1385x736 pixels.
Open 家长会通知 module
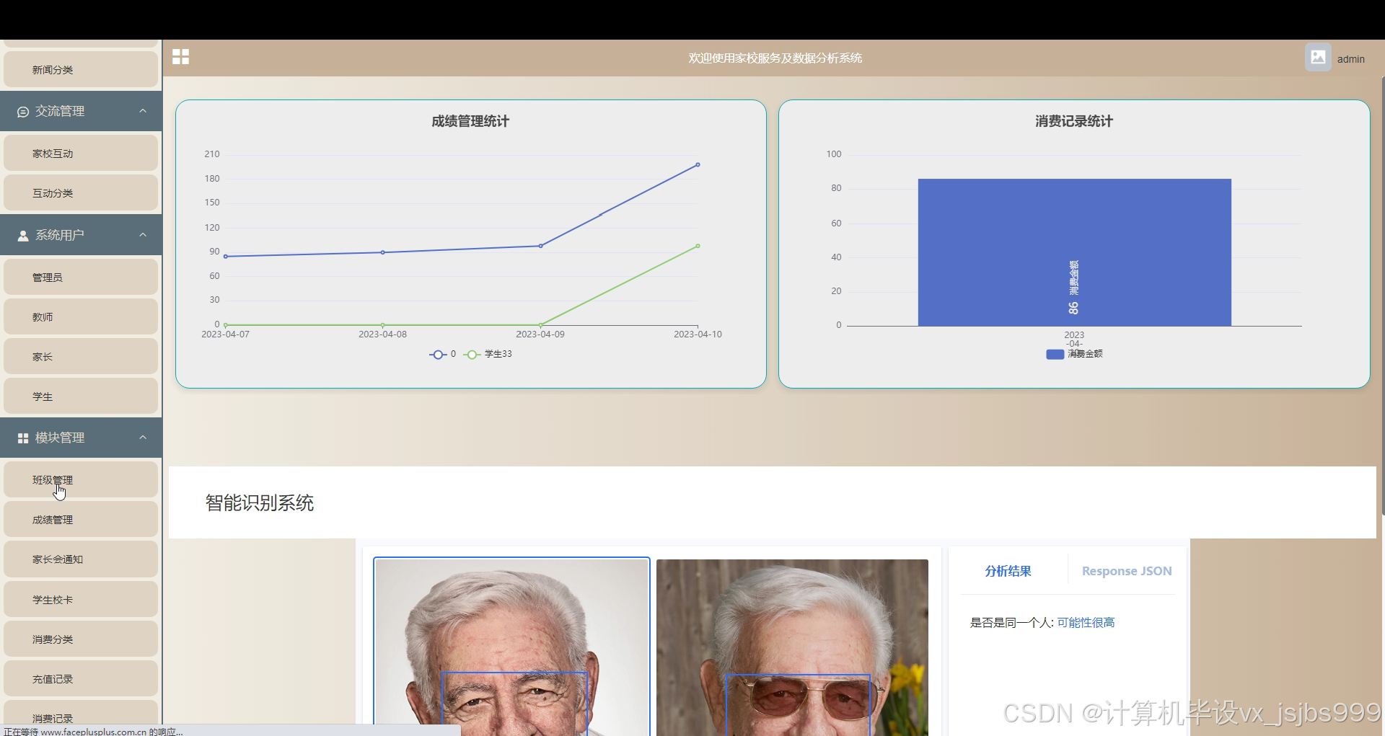tap(81, 559)
